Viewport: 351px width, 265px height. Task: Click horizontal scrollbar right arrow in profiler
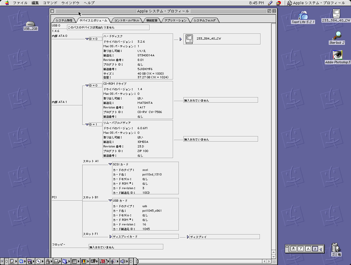point(269,261)
